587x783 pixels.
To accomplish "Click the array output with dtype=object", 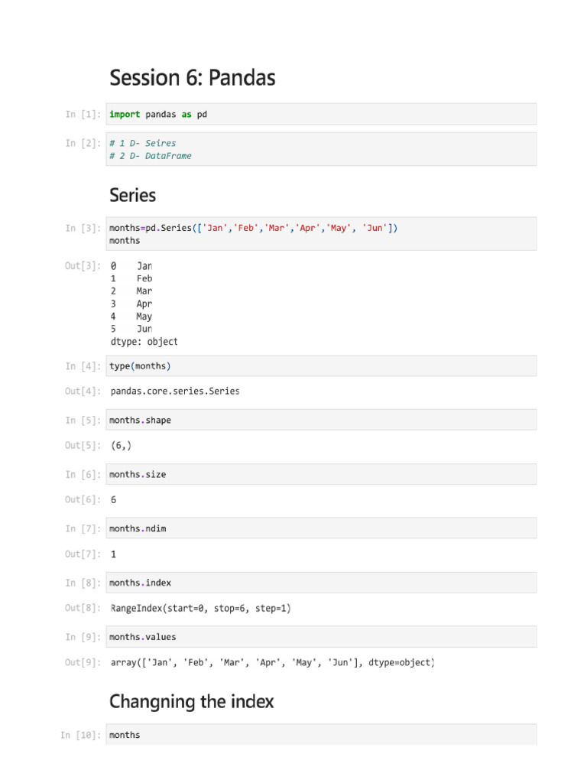I will 273,663.
